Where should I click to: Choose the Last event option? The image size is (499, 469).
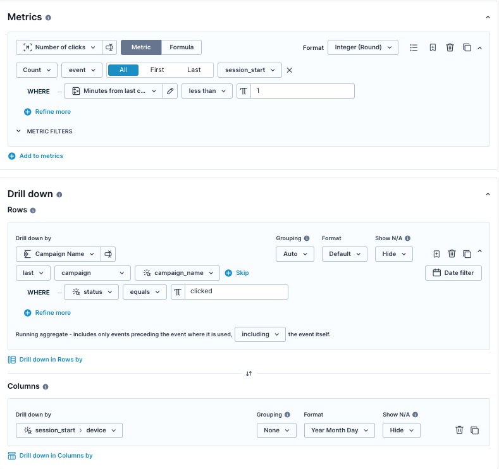coord(194,70)
